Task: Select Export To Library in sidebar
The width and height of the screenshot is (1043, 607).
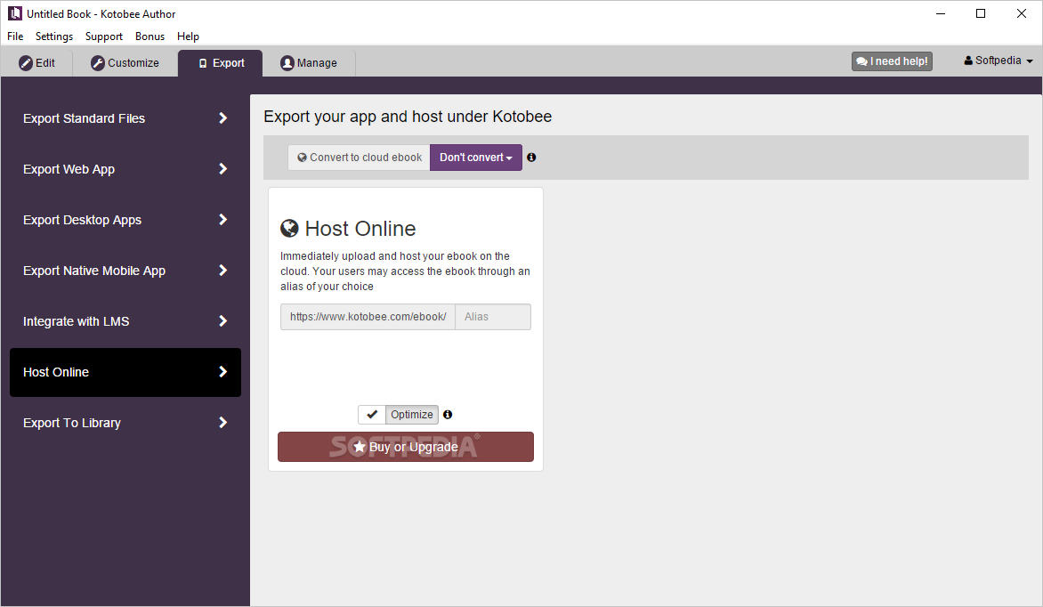Action: [x=125, y=423]
